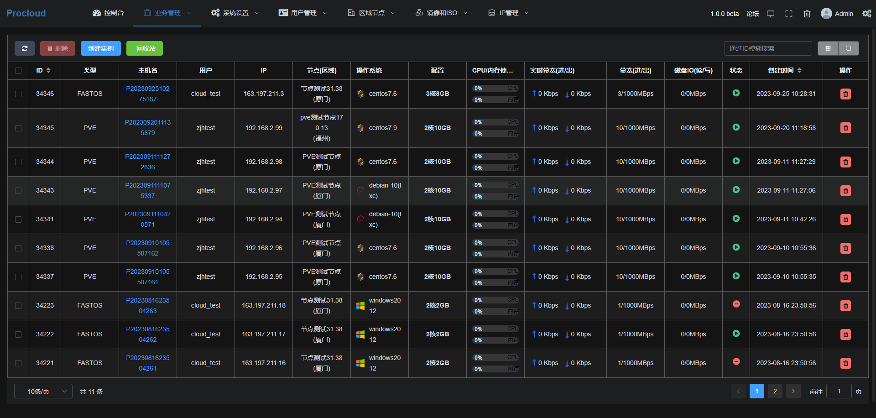
Task: Expand the 区域节点 menu
Action: point(371,13)
